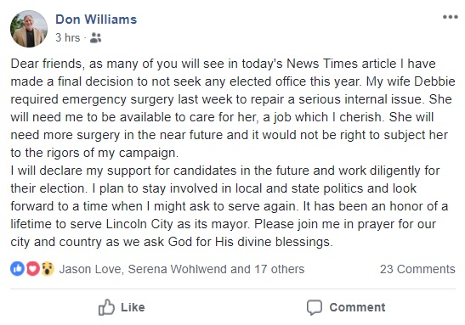This screenshot has height=325, width=465.
Task: Open the three-dot post options menu
Action: [451, 17]
